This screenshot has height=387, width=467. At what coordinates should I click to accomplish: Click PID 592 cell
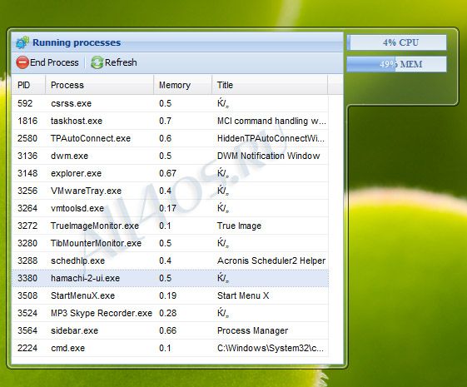[x=25, y=103]
